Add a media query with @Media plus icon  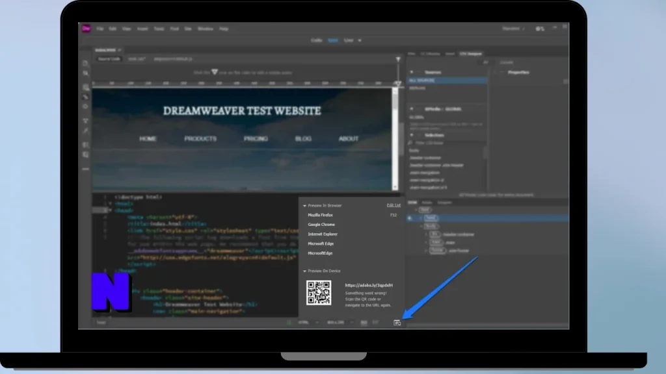[x=411, y=109]
